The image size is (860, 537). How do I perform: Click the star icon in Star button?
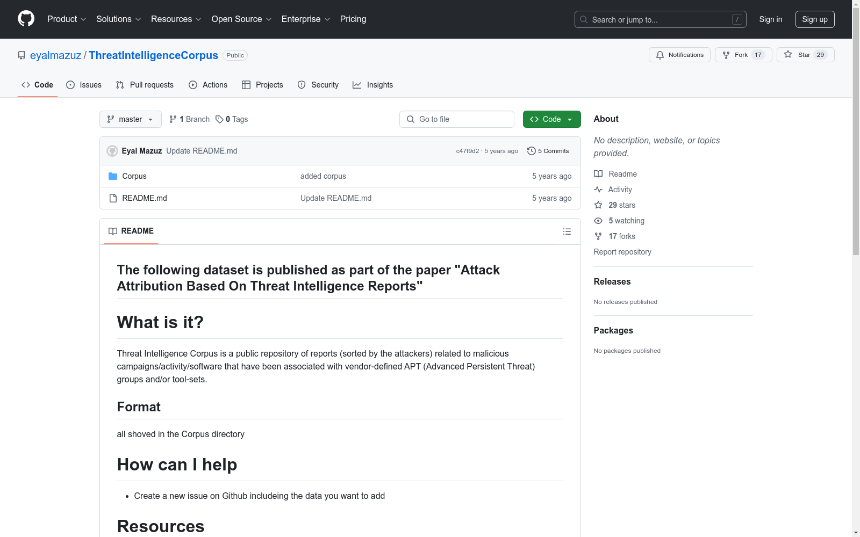(x=788, y=54)
